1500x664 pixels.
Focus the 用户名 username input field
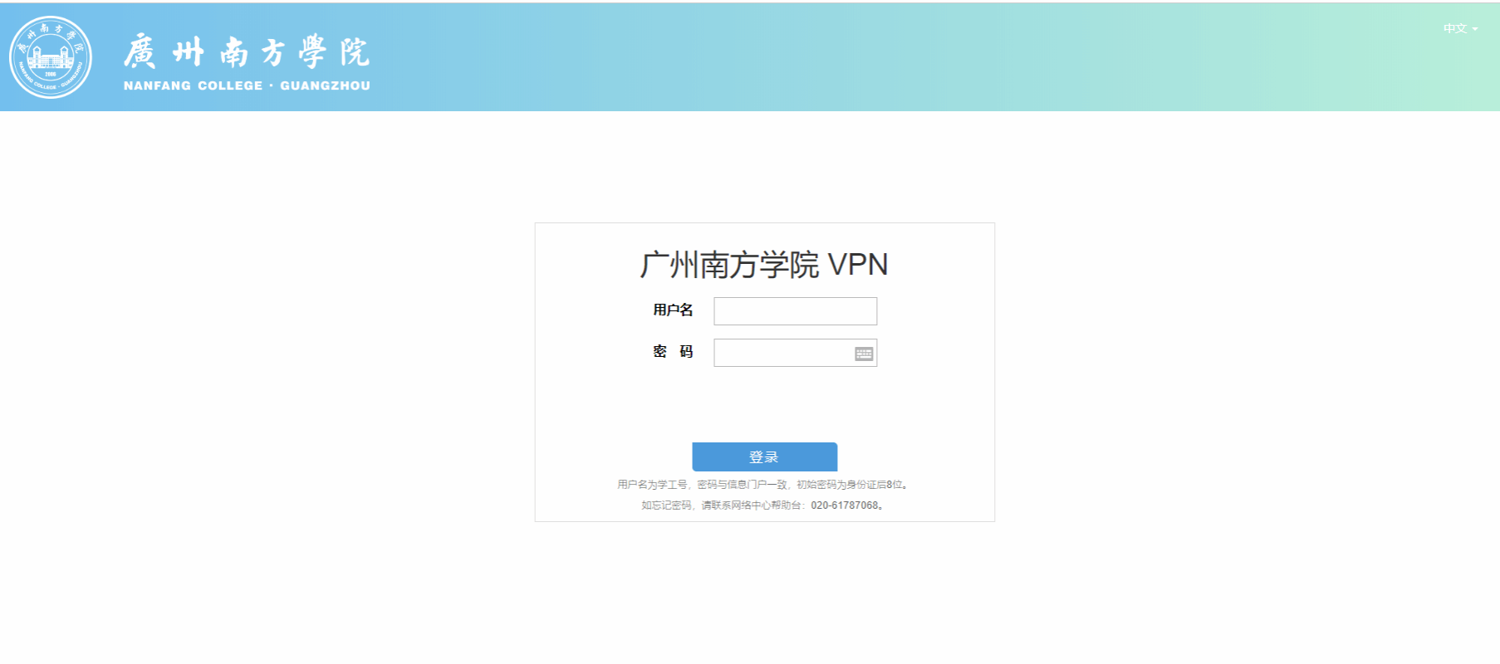[795, 311]
